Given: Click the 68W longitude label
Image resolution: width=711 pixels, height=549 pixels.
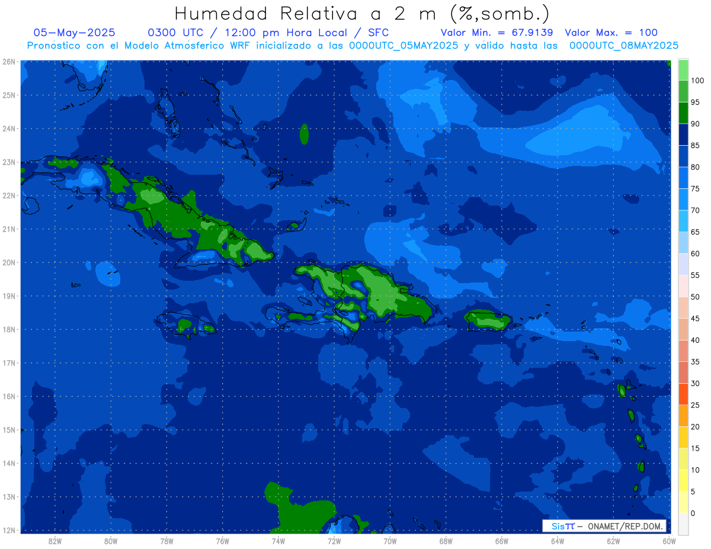Looking at the screenshot, I should pyautogui.click(x=446, y=541).
